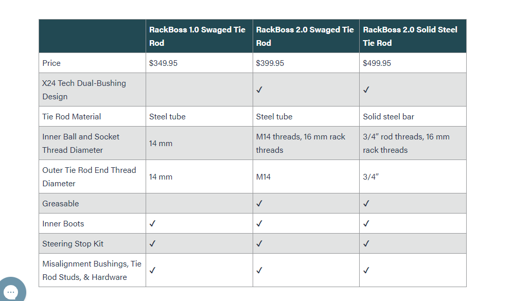
Task: Click the Tie Rod Material row label
Action: click(72, 117)
